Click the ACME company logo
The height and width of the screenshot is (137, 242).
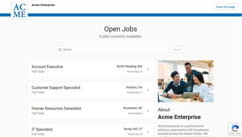[x=19, y=11]
